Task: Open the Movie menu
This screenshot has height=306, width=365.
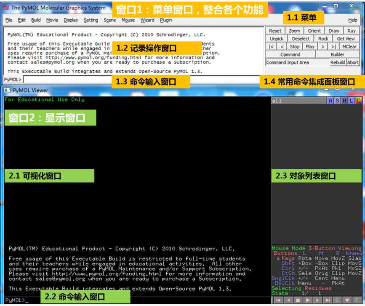Action: [52, 20]
